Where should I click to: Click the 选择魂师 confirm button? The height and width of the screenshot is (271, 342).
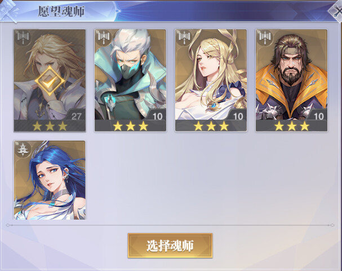coord(170,246)
